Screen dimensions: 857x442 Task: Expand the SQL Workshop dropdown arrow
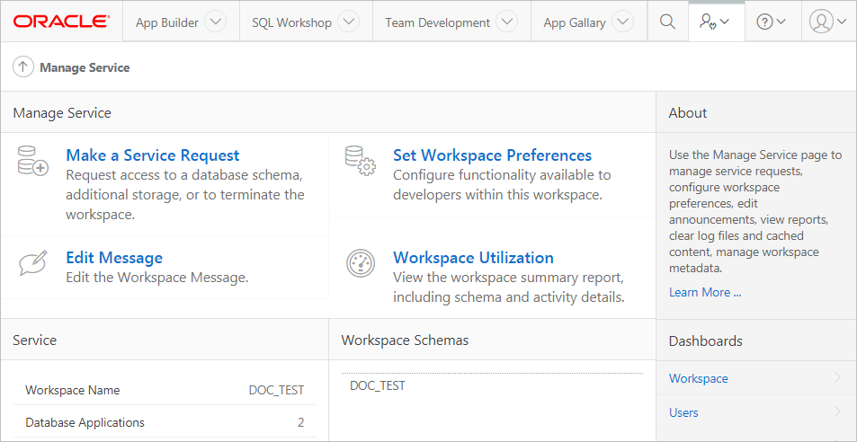tap(348, 22)
